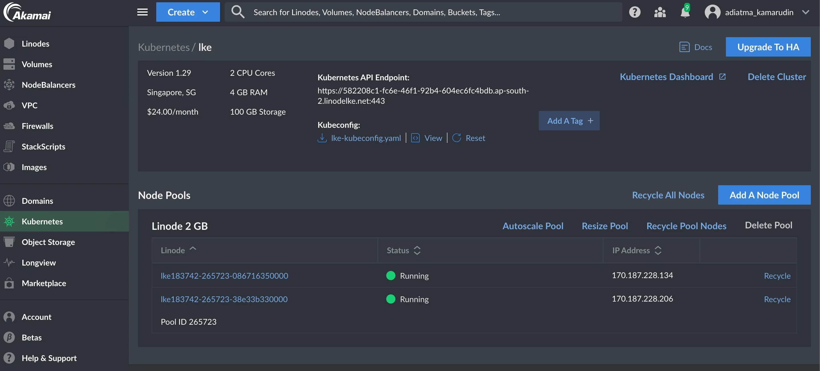Open the Create dropdown

pyautogui.click(x=188, y=12)
